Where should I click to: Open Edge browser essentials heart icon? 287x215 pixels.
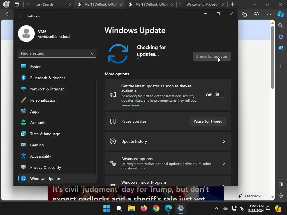tap(257, 14)
